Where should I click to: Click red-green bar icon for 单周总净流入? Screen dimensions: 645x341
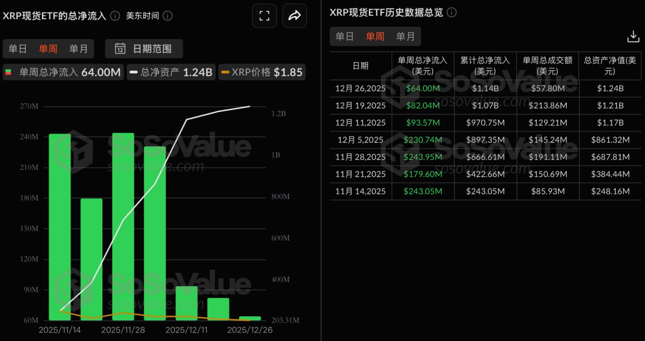point(9,72)
